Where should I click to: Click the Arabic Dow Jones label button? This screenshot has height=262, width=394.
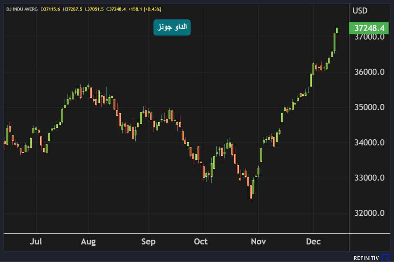point(172,27)
